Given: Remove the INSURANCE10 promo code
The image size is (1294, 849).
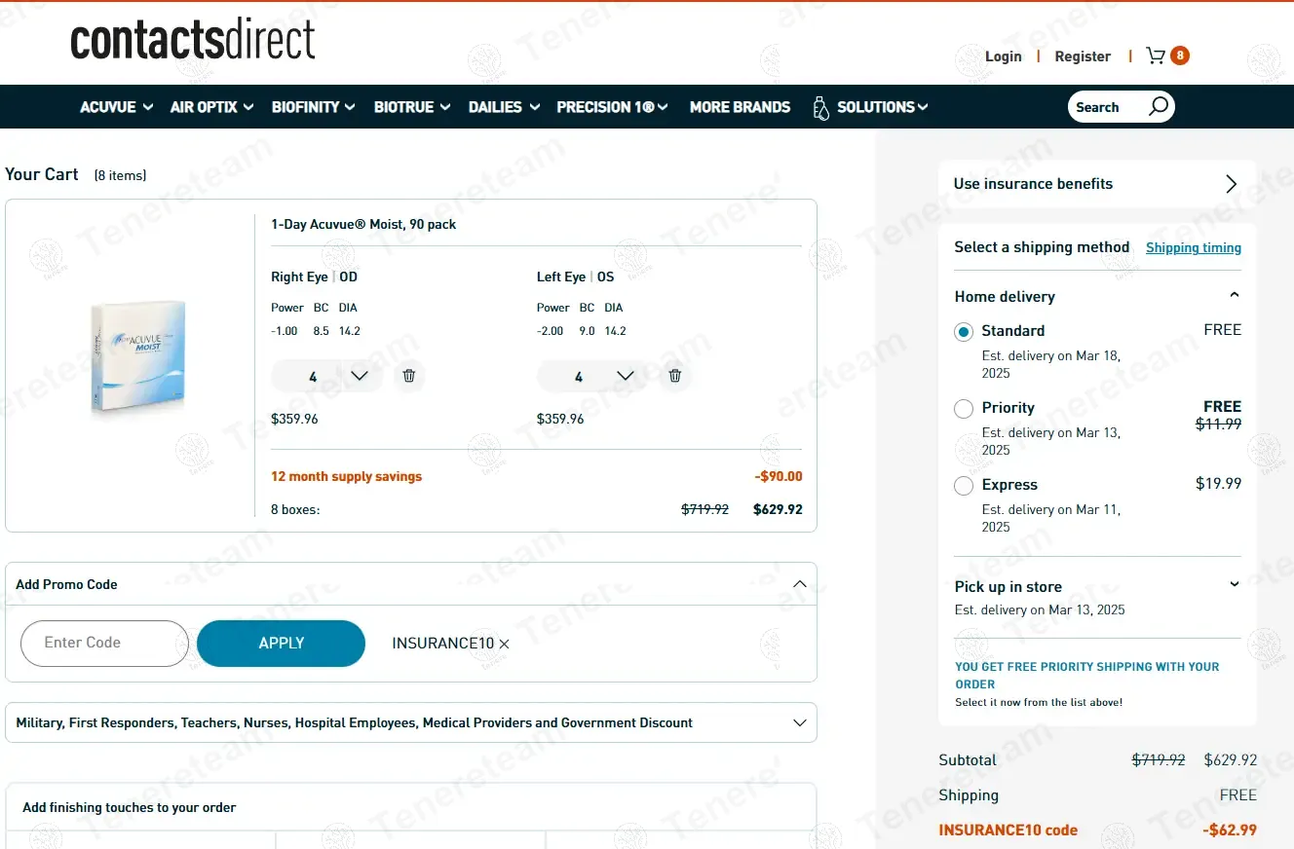Looking at the screenshot, I should 504,644.
